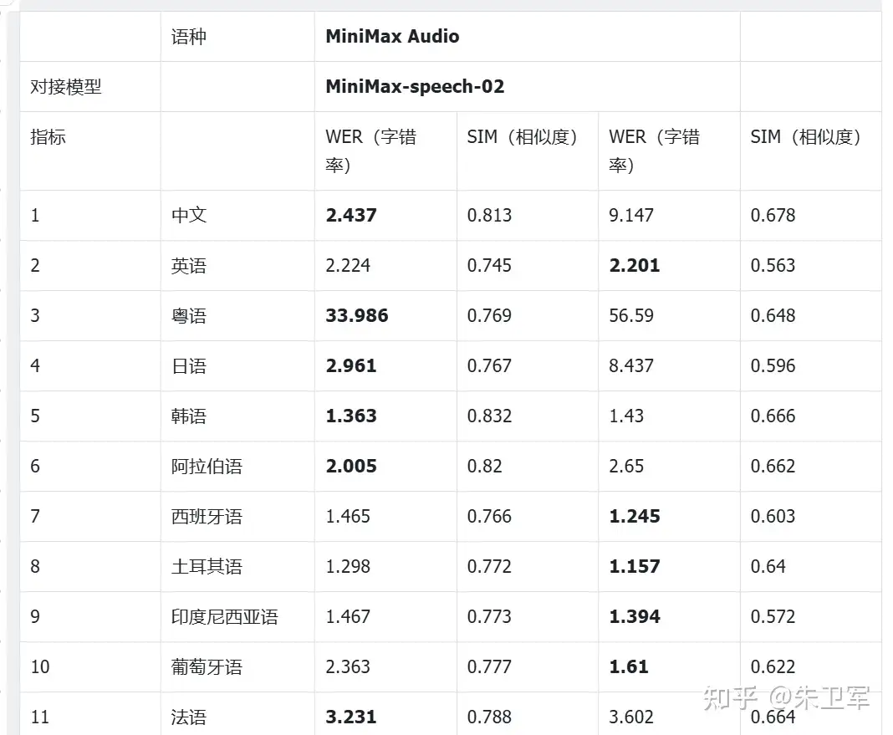The image size is (893, 735).
Task: Click the 0.772 similarity value
Action: click(x=489, y=566)
